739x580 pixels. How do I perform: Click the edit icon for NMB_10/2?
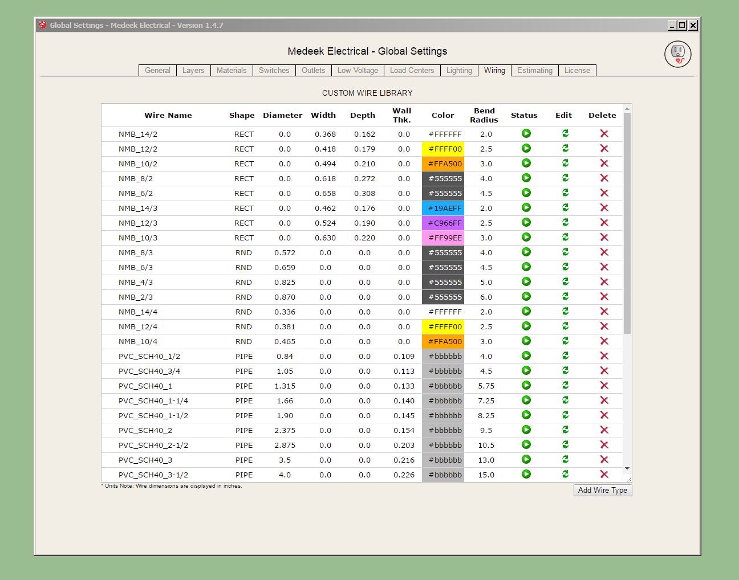pyautogui.click(x=565, y=163)
